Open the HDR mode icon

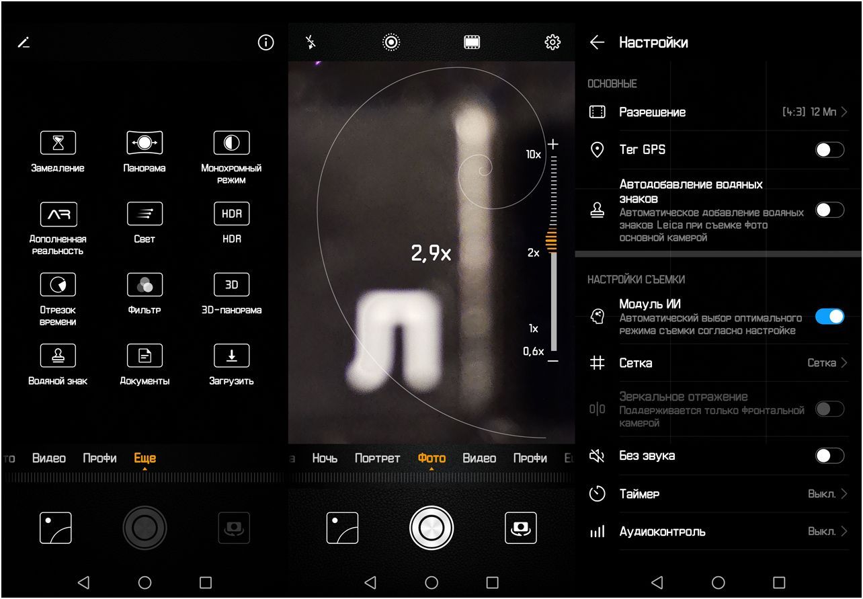pyautogui.click(x=231, y=214)
